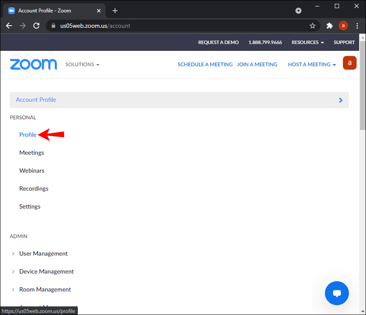Image resolution: width=366 pixels, height=315 pixels.
Task: Open the SOLUTIONS dropdown
Action: point(82,64)
